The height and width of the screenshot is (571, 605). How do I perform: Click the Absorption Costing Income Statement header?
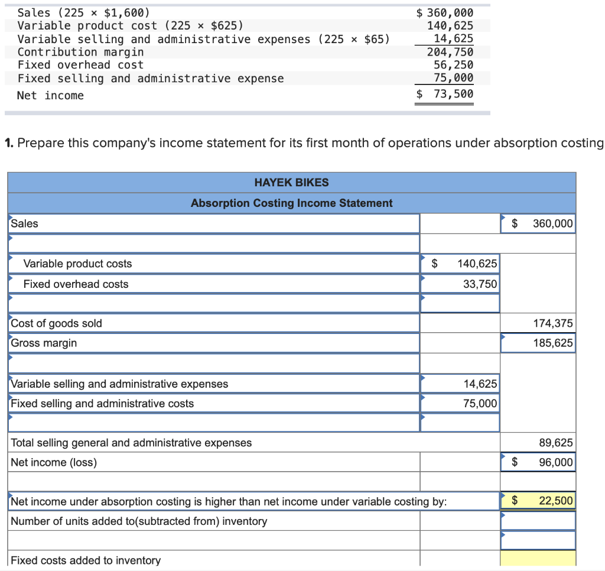pos(291,203)
